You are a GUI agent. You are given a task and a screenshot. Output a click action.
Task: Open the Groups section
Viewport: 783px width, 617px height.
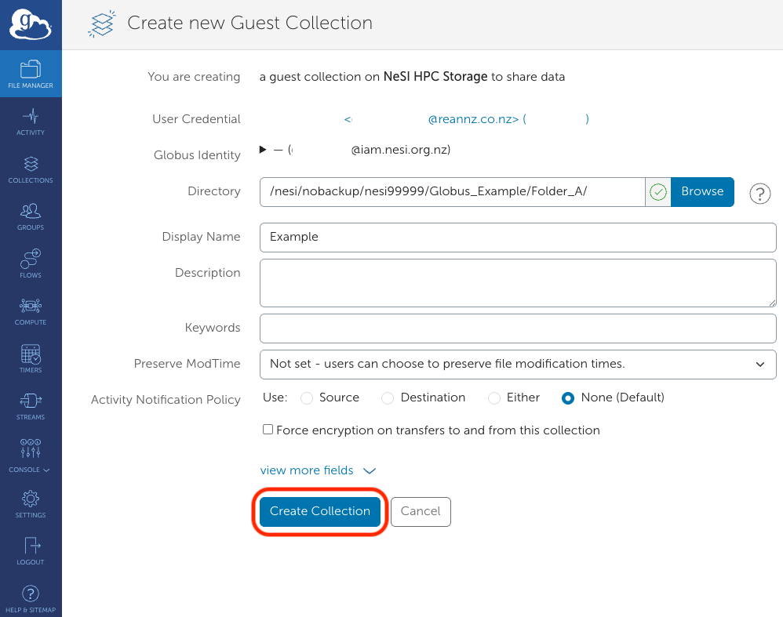click(31, 216)
